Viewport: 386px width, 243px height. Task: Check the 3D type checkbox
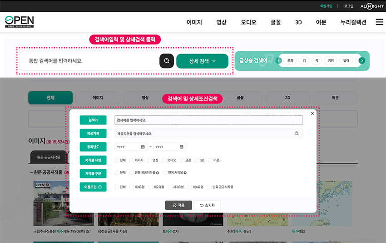click(197, 160)
